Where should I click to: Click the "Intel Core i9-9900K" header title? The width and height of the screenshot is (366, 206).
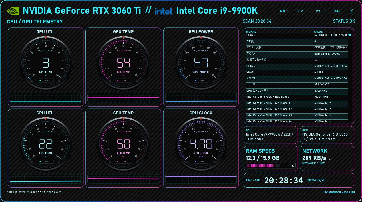point(217,11)
